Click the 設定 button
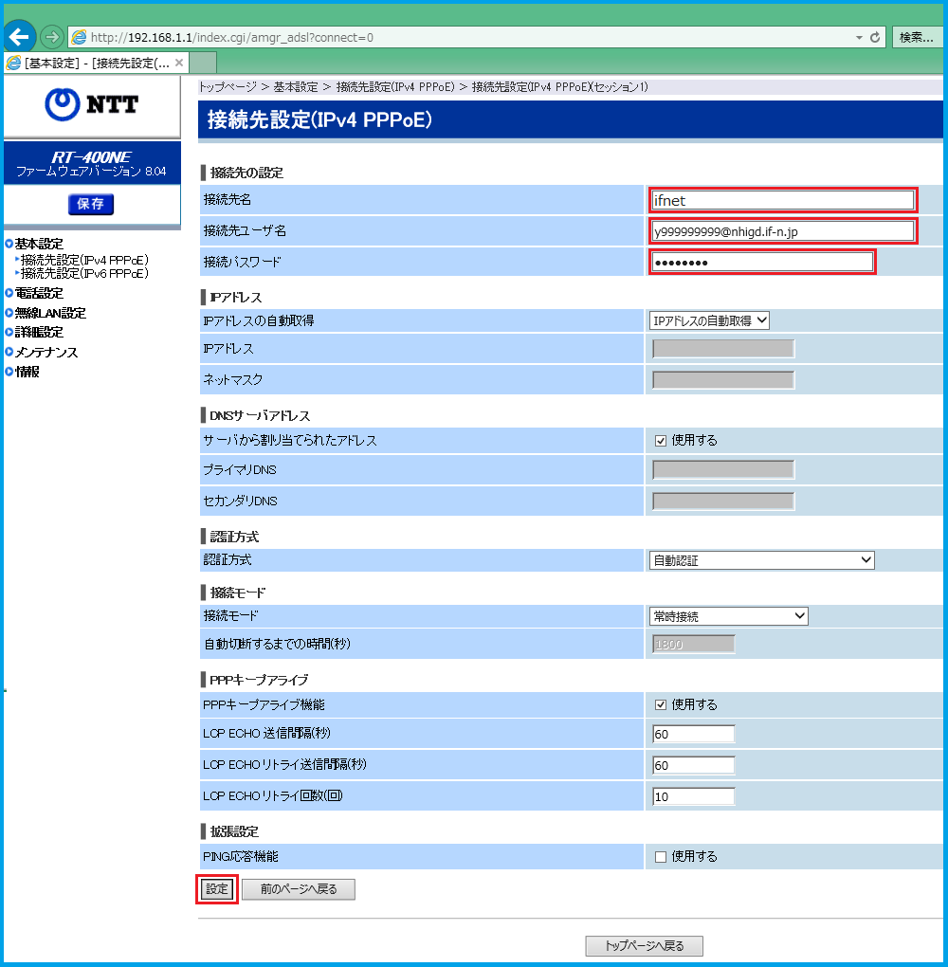The height and width of the screenshot is (967, 948). coord(217,889)
